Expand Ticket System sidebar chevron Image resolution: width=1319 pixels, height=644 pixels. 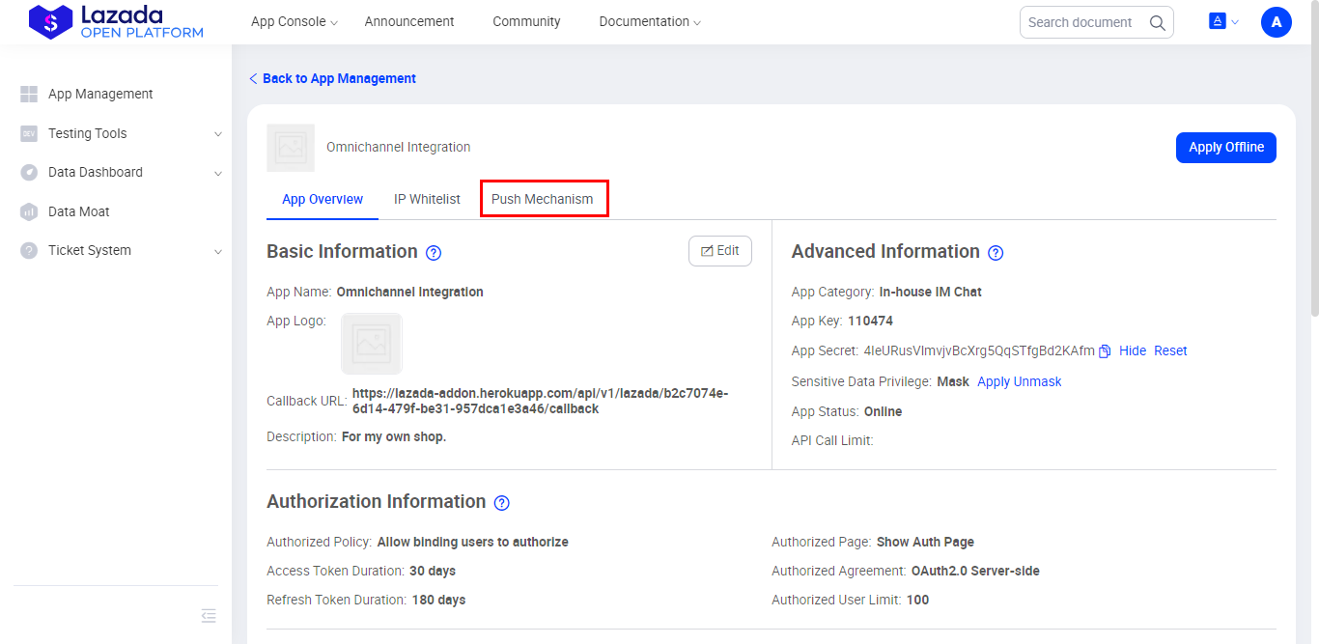pyautogui.click(x=217, y=251)
